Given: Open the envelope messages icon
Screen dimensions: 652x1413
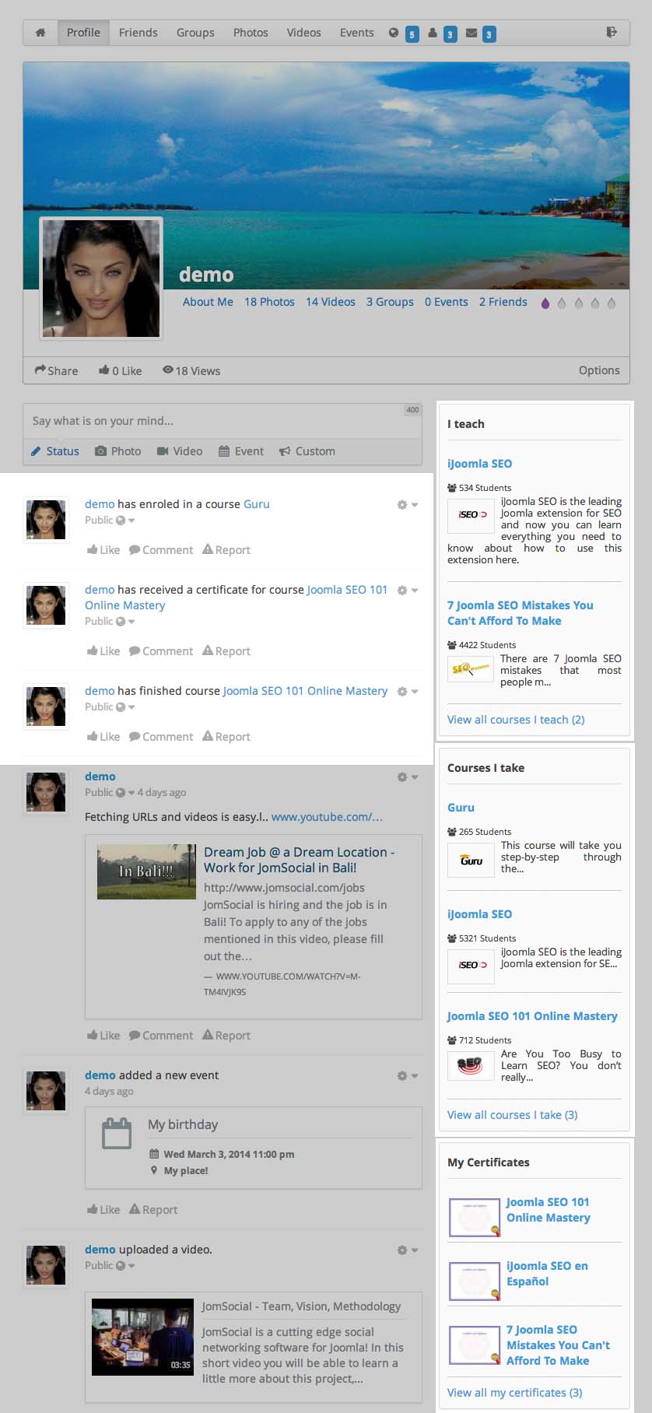Looking at the screenshot, I should click(x=471, y=33).
